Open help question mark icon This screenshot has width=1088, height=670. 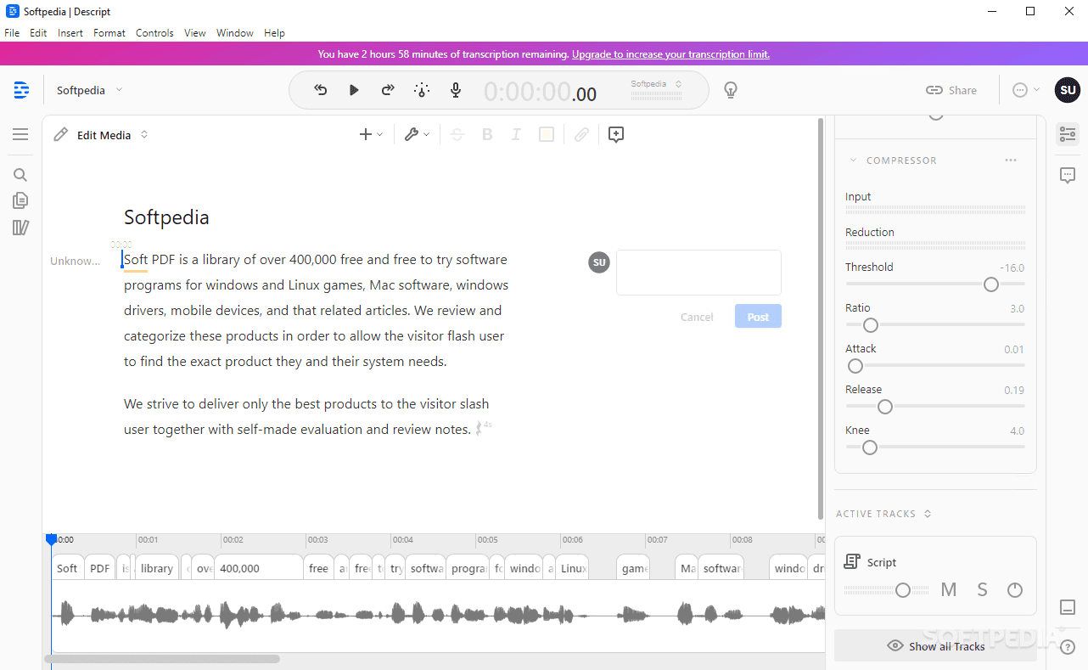coord(1068,647)
